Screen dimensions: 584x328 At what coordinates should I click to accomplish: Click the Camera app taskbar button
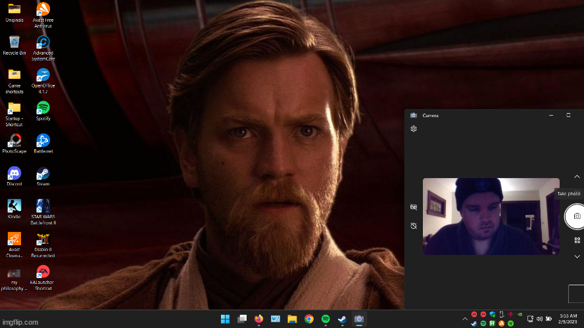[x=358, y=319]
